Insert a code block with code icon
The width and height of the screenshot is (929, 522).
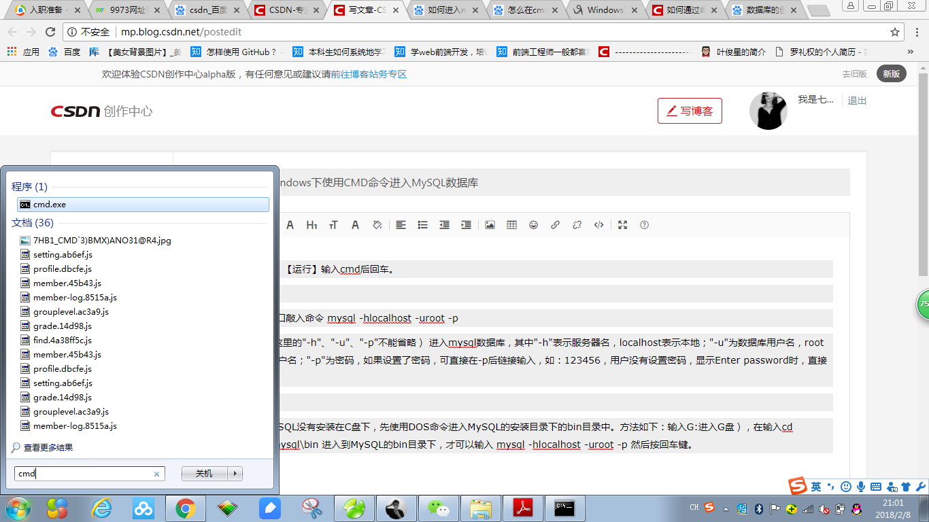(598, 225)
